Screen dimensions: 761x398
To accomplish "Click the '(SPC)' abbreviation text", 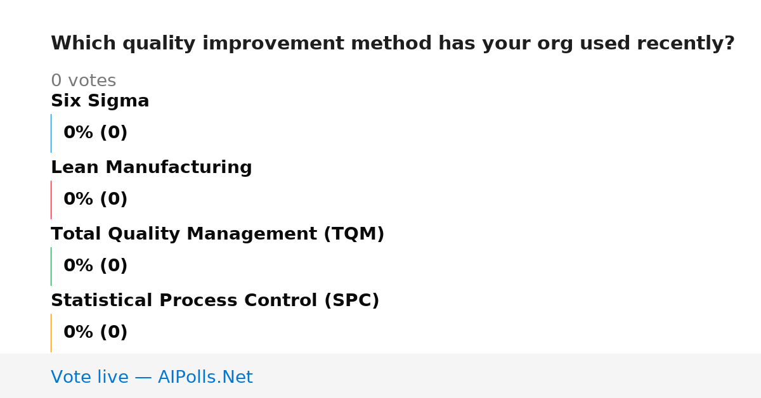I will 351,300.
